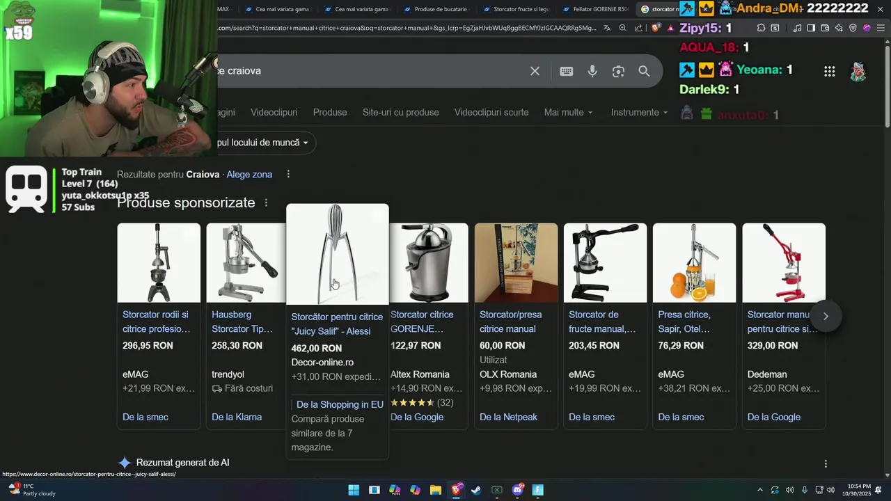Submit search with magnifying glass icon
Viewport: 891px width, 501px height.
644,71
